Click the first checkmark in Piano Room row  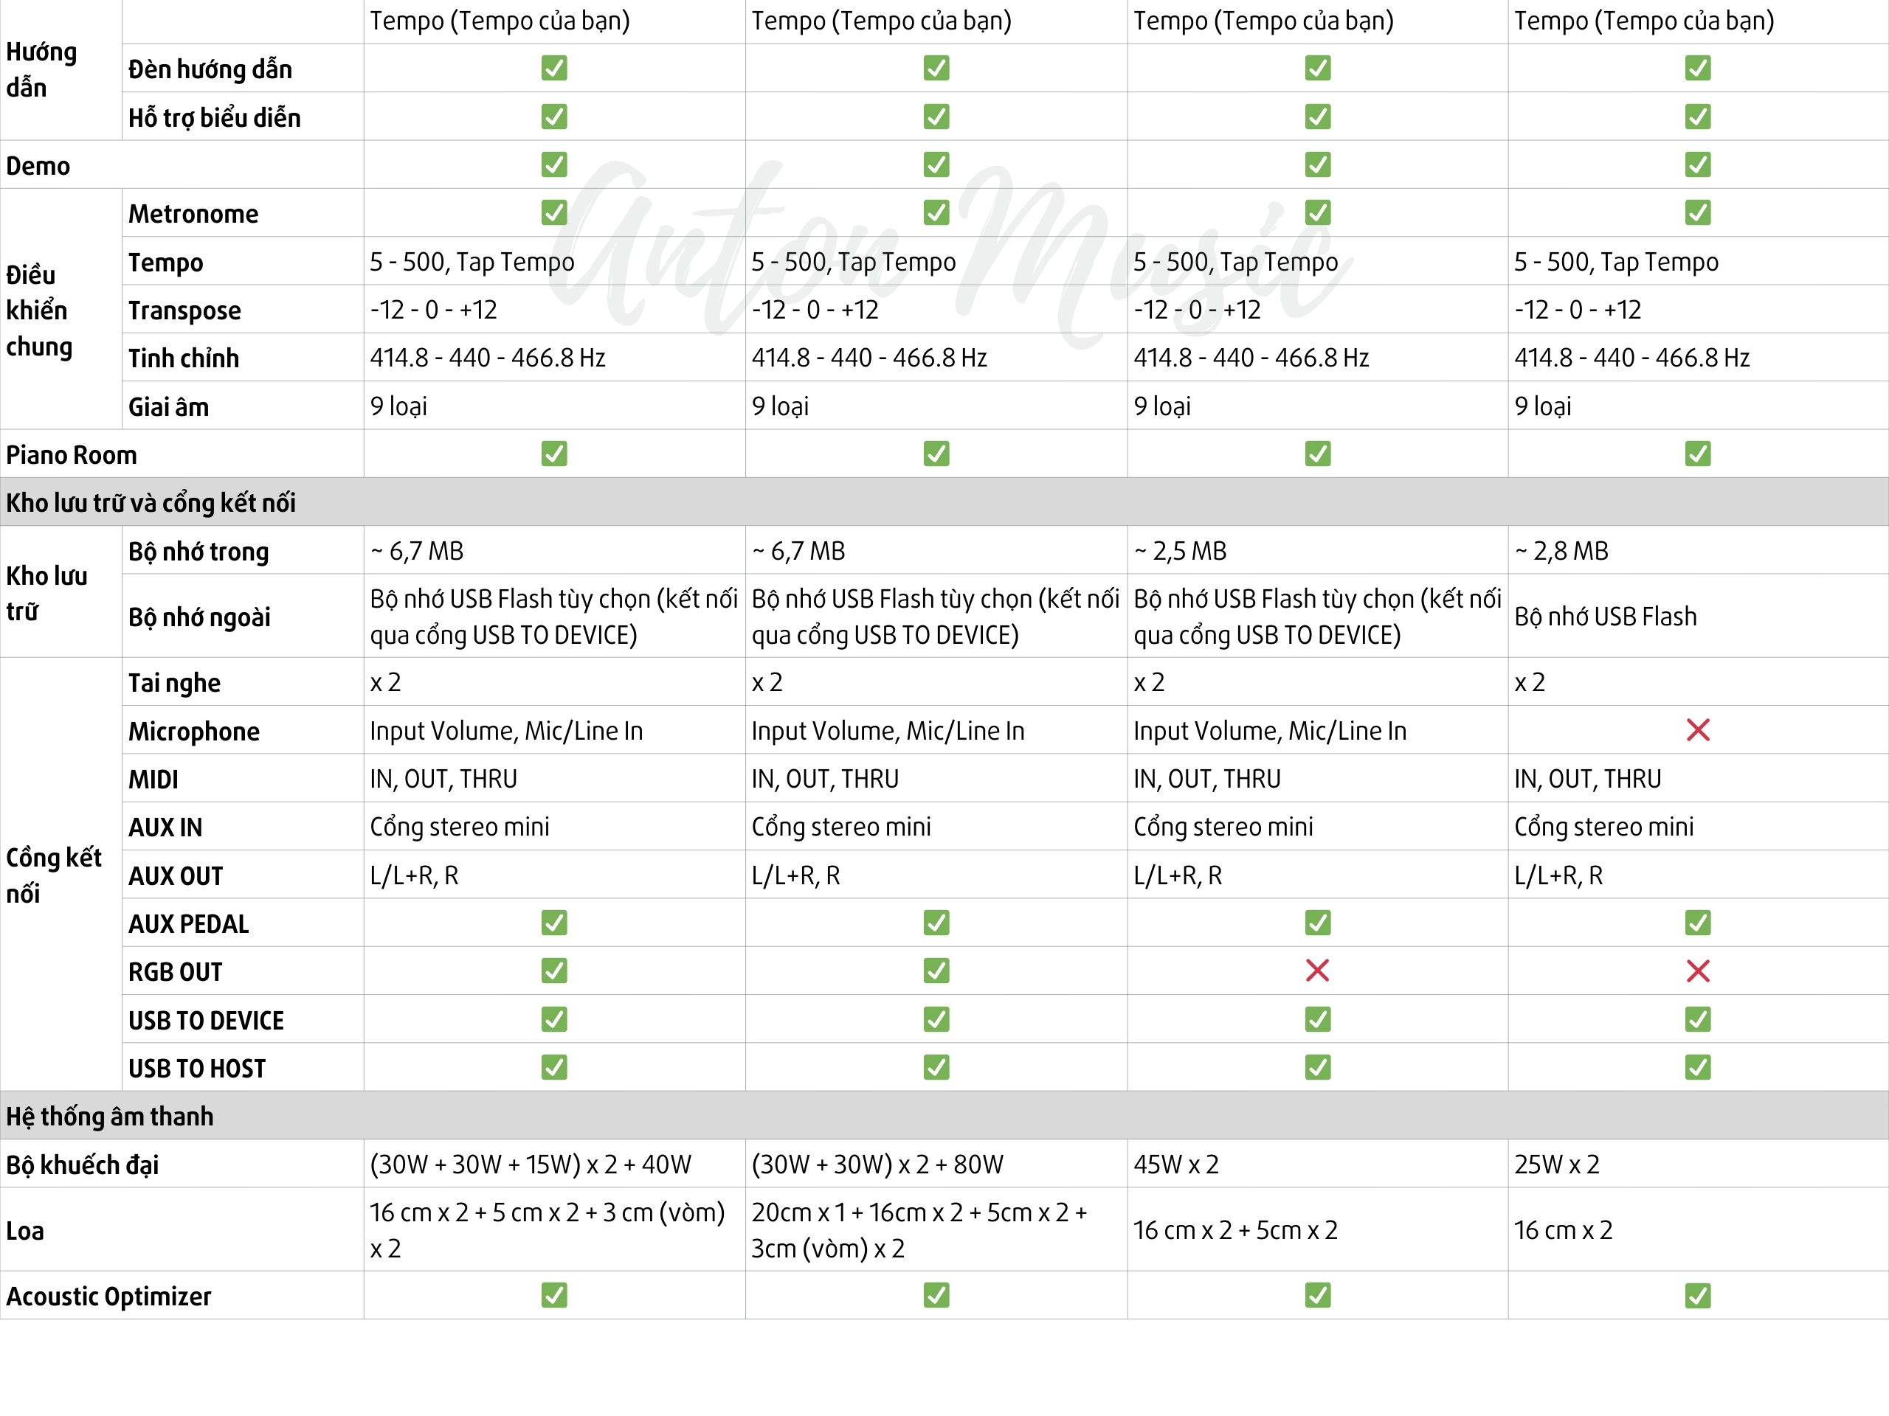click(x=554, y=454)
